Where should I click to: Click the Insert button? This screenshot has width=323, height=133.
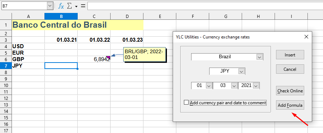(x=290, y=55)
